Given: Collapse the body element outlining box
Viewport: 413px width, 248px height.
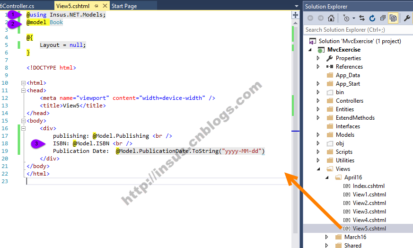Looking at the screenshot, I should coord(23,121).
